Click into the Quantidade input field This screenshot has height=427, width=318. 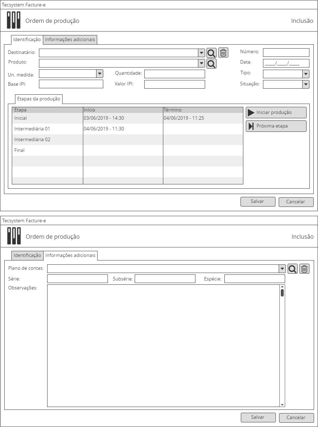174,74
